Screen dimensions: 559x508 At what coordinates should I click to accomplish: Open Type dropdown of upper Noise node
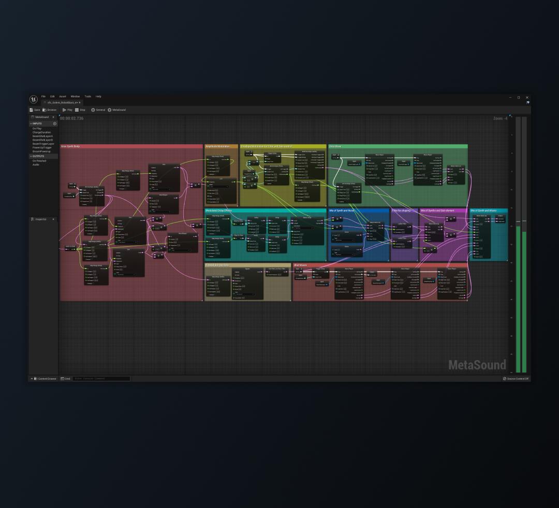click(344, 240)
